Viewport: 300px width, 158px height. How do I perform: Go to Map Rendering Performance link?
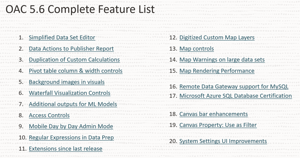[217, 71]
